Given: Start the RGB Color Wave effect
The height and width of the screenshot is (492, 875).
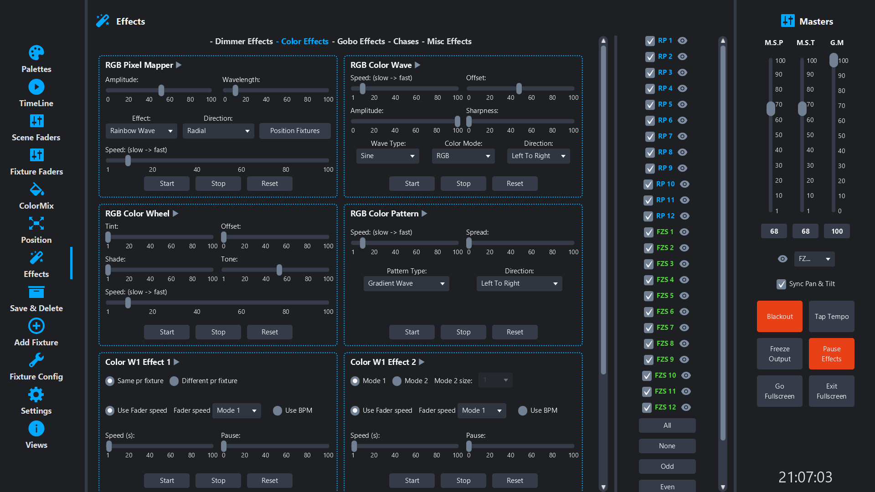Looking at the screenshot, I should click(412, 183).
